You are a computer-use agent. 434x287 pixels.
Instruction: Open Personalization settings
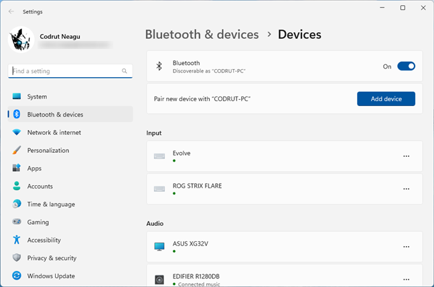pos(70,150)
